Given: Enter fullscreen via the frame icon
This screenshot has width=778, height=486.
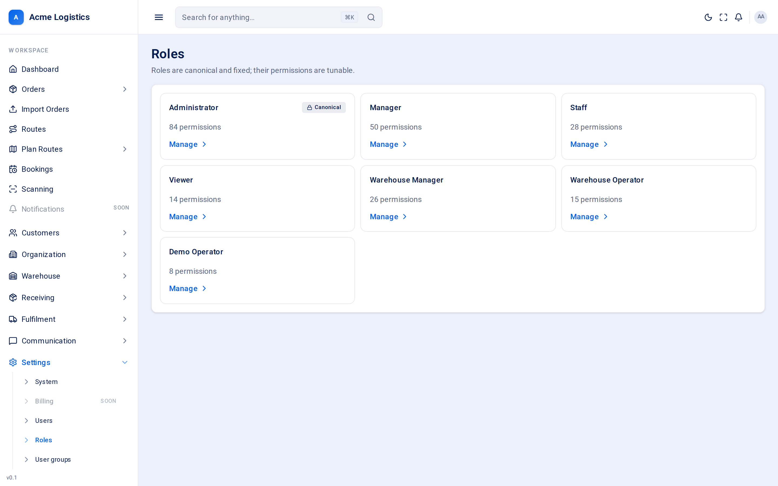Looking at the screenshot, I should 723,17.
